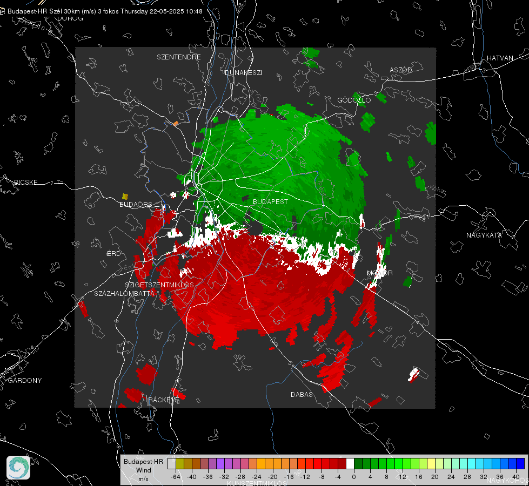The width and height of the screenshot is (529, 486).
Task: Click the DOROG town label
Action: click(x=70, y=18)
